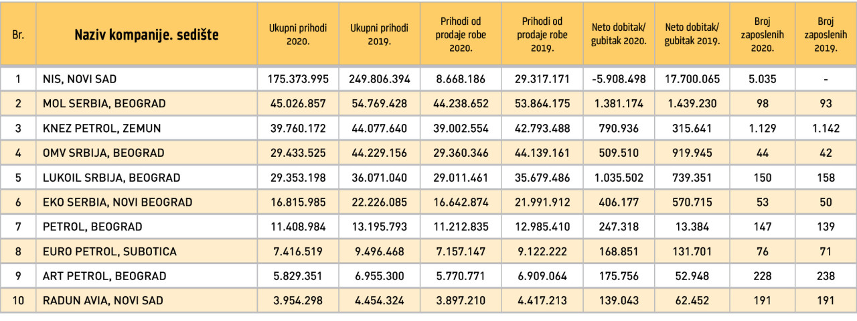Click the 'Ukupni prihodi 2019.' column header
857x321 pixels.
(x=379, y=34)
